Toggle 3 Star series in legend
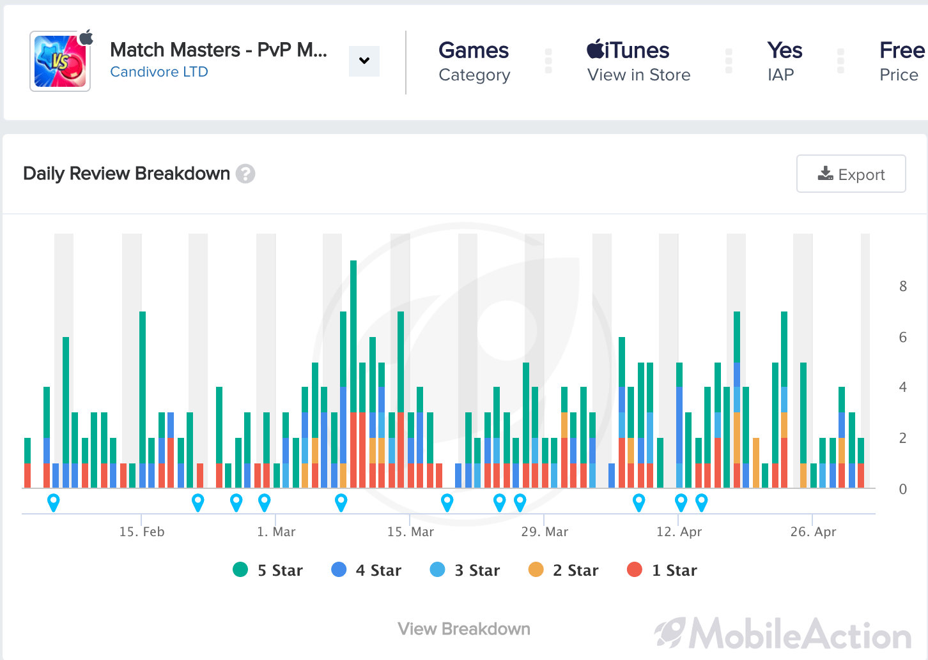This screenshot has height=660, width=928. (x=465, y=570)
